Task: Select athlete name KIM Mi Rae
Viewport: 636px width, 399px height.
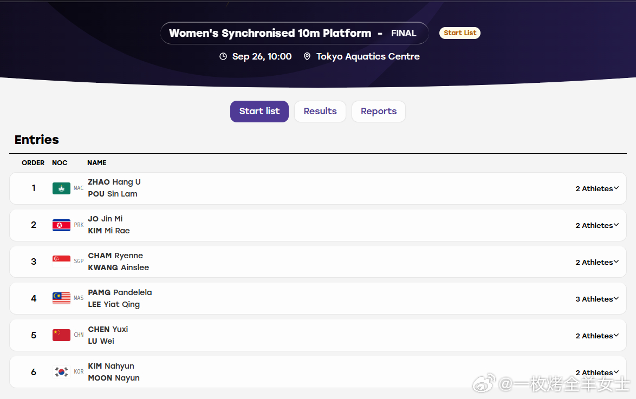Action: click(x=109, y=231)
